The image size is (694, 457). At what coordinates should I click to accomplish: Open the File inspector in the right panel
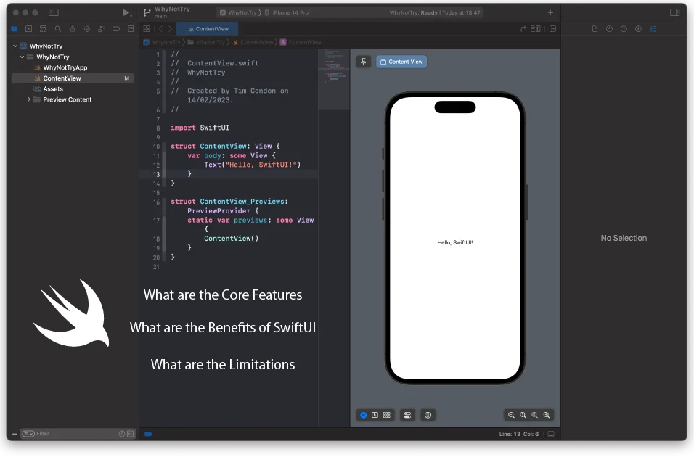tap(595, 28)
